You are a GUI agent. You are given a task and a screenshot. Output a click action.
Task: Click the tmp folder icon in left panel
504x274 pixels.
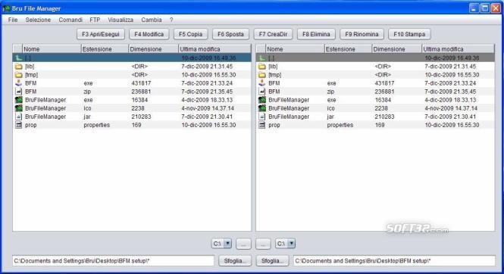(19, 75)
